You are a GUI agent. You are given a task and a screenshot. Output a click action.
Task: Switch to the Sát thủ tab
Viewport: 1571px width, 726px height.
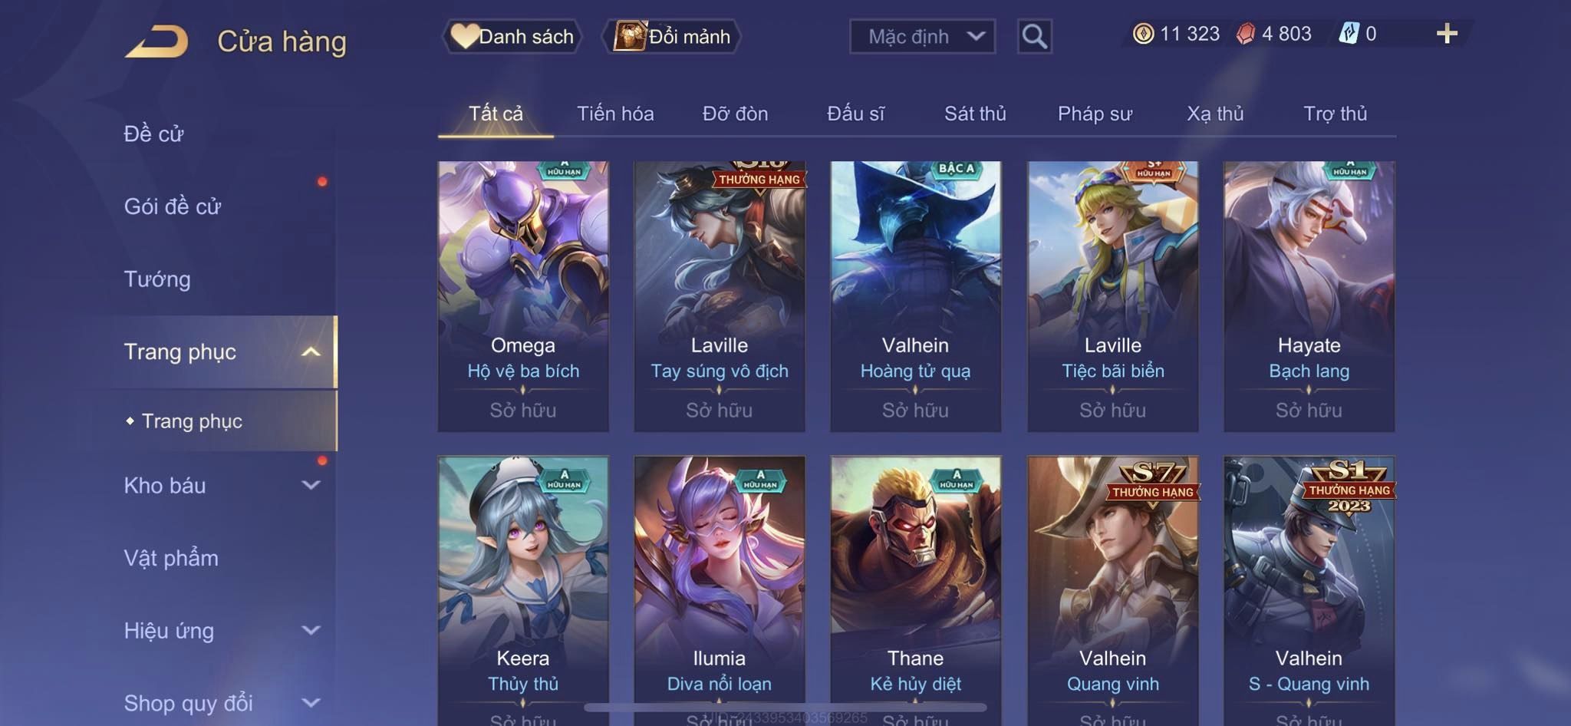(x=975, y=114)
